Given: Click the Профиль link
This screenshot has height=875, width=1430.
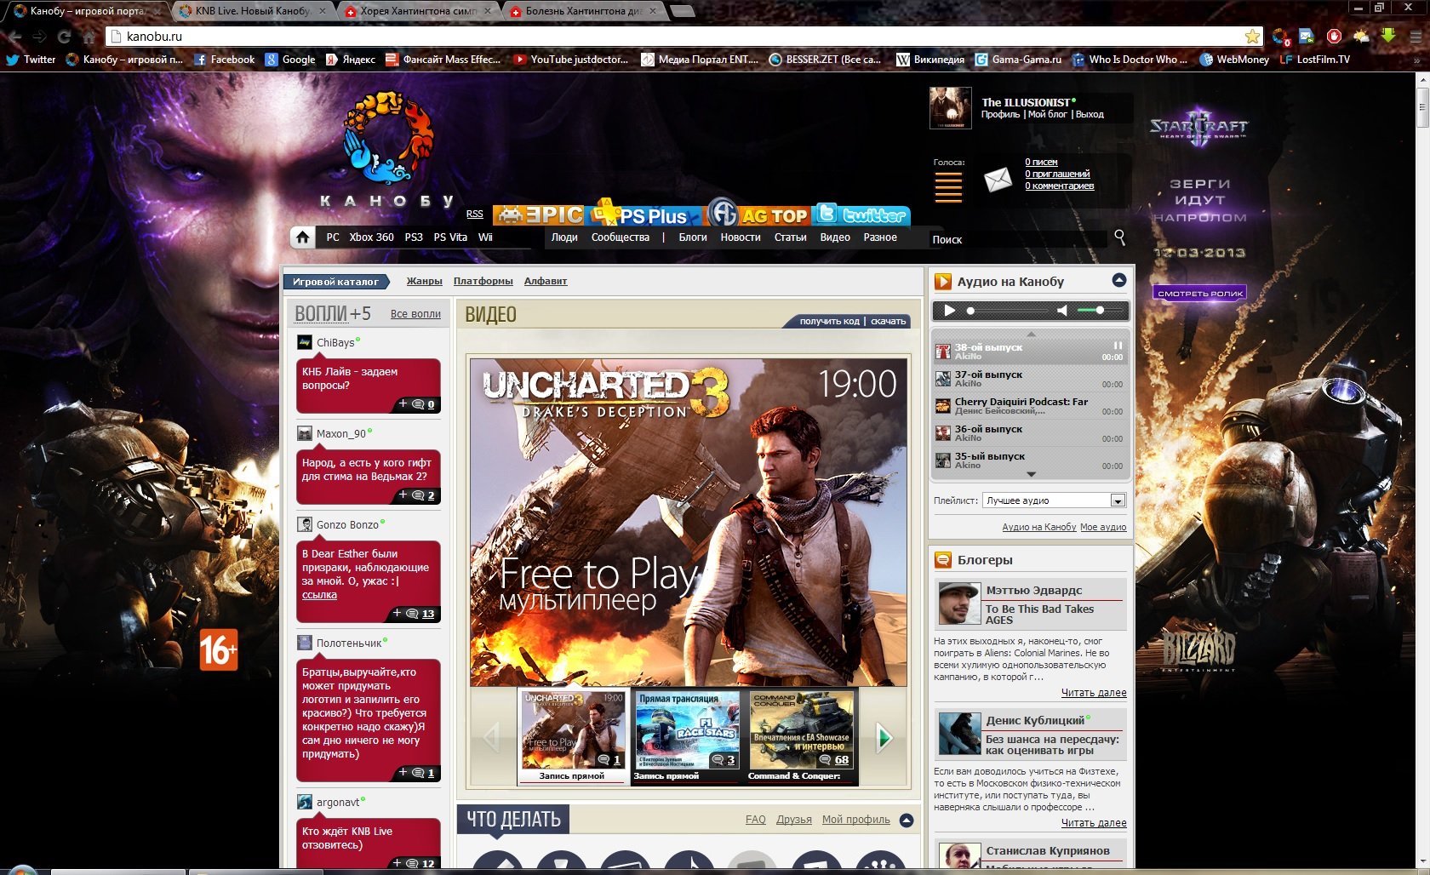Looking at the screenshot, I should (1000, 114).
